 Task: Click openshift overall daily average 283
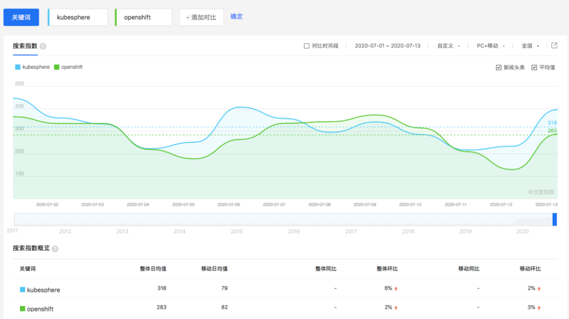[x=162, y=307]
